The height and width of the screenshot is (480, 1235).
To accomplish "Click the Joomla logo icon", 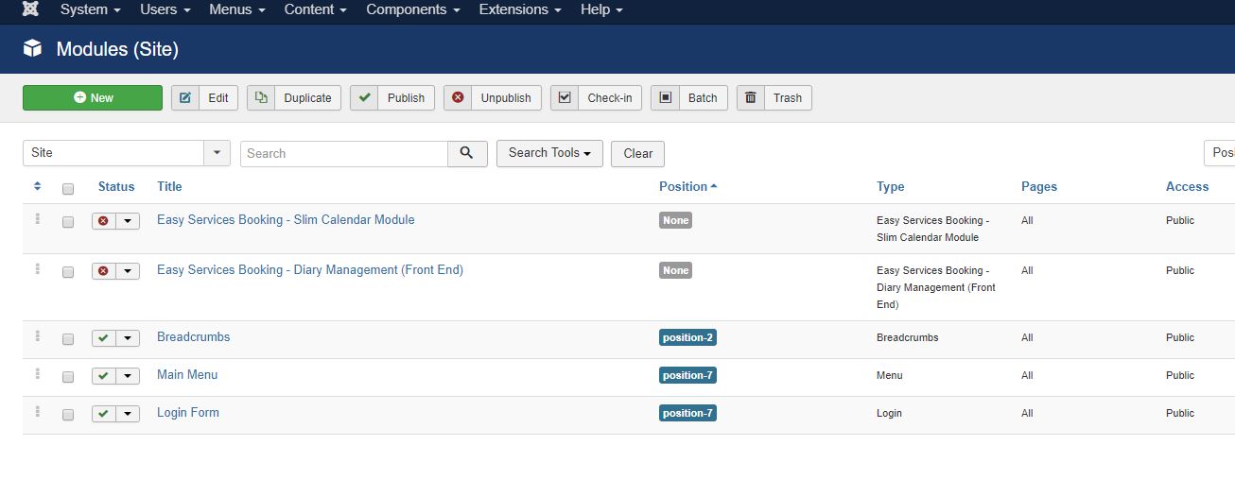I will 31,9.
